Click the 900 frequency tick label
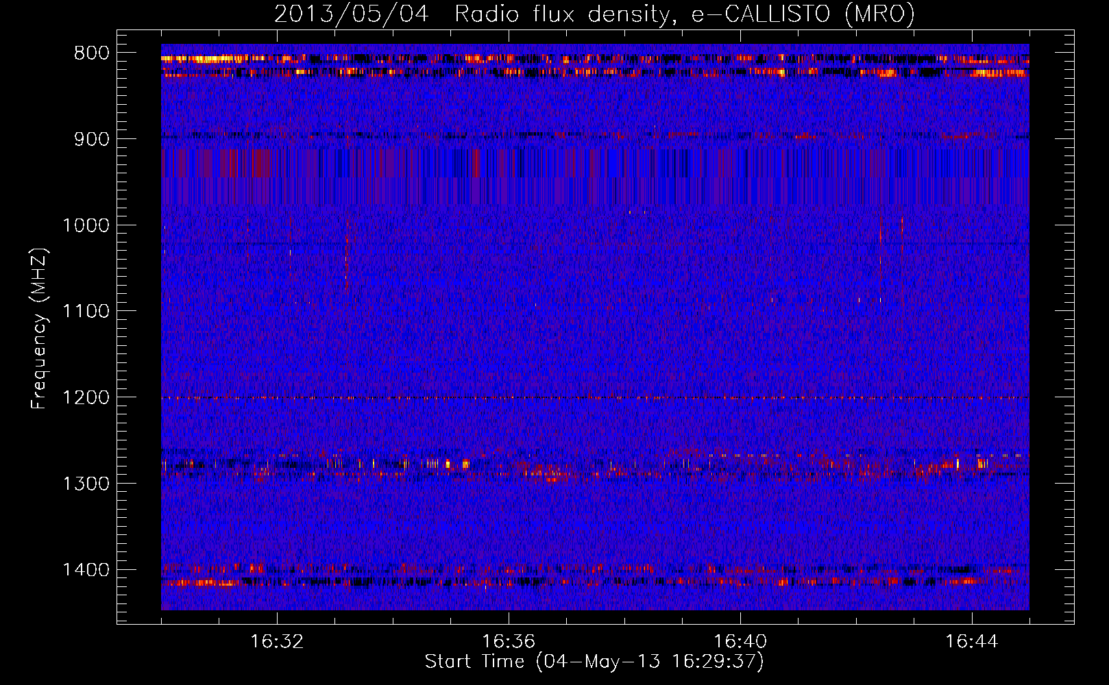The height and width of the screenshot is (685, 1109). click(91, 140)
